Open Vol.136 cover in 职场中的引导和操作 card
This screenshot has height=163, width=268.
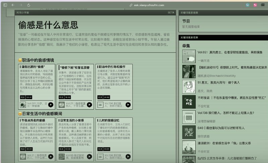(100, 105)
